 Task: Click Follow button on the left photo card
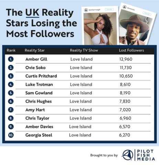[x=109, y=9]
